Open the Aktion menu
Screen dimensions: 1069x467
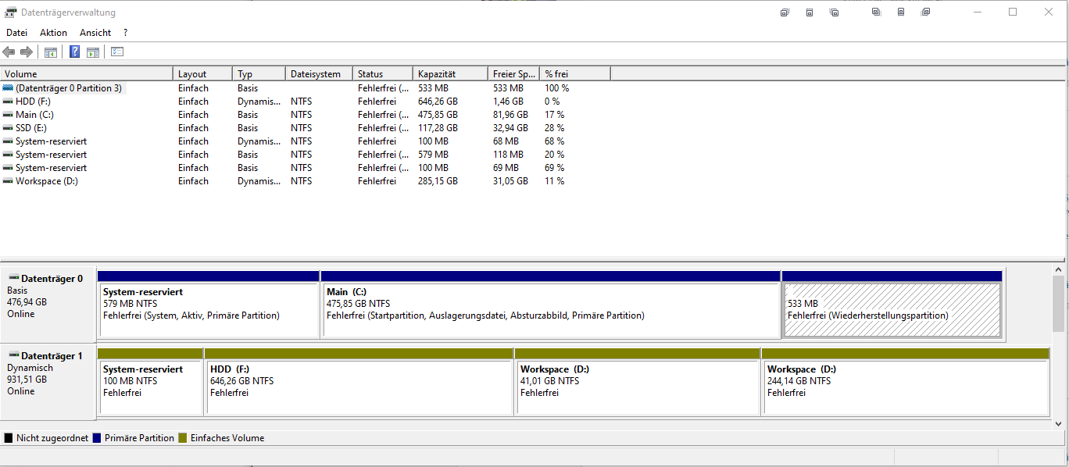pos(53,33)
